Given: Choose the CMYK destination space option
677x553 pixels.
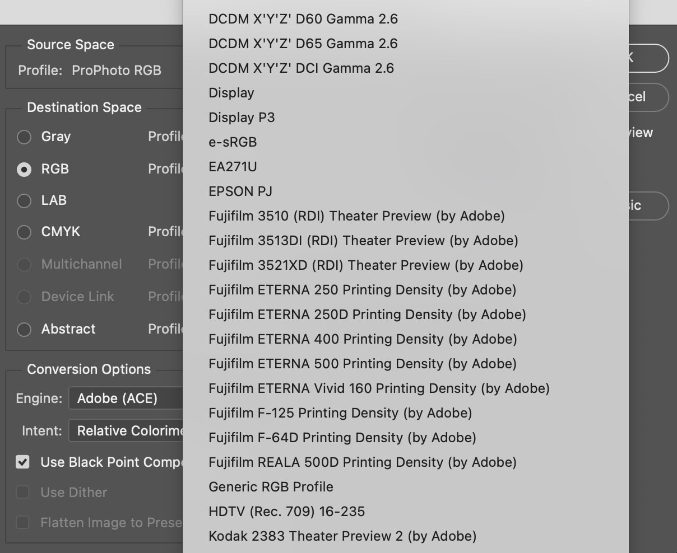Looking at the screenshot, I should [x=24, y=232].
